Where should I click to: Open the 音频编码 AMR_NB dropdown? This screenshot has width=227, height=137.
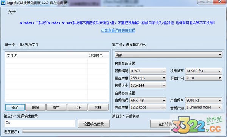[x=148, y=100]
